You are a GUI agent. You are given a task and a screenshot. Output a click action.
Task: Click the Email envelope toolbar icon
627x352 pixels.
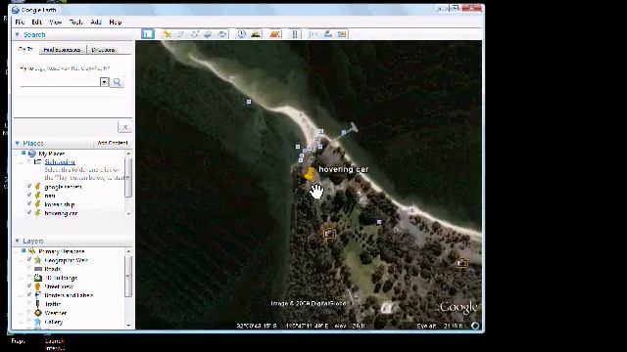click(x=313, y=34)
